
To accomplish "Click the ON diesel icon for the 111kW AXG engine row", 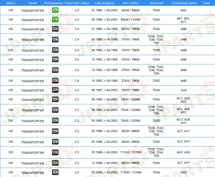I will [x=55, y=172].
